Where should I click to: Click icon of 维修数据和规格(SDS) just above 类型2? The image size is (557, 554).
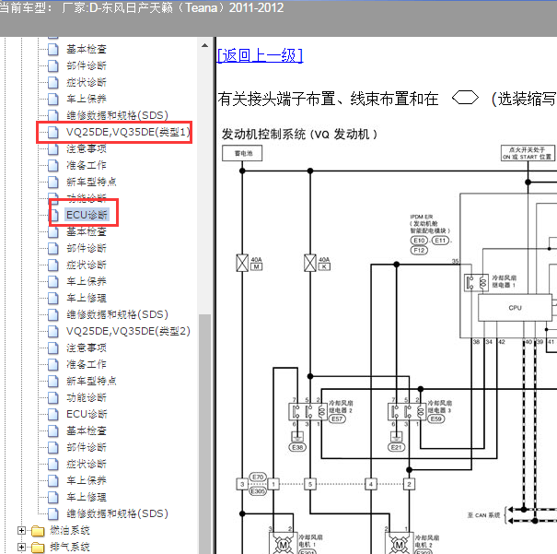coord(52,314)
